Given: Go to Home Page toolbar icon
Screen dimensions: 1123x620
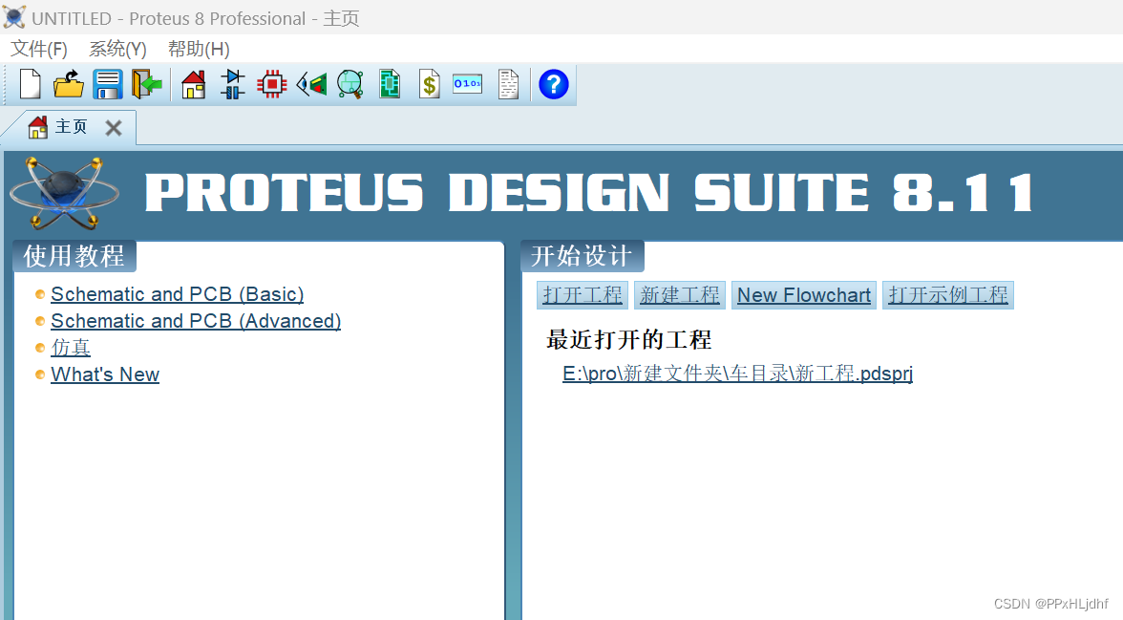Looking at the screenshot, I should click(193, 85).
